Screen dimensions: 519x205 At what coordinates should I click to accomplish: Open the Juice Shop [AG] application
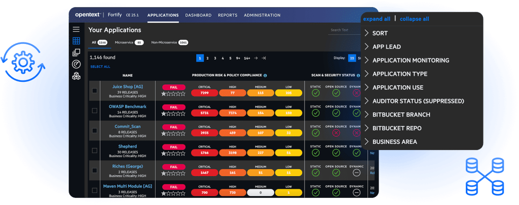[127, 87]
